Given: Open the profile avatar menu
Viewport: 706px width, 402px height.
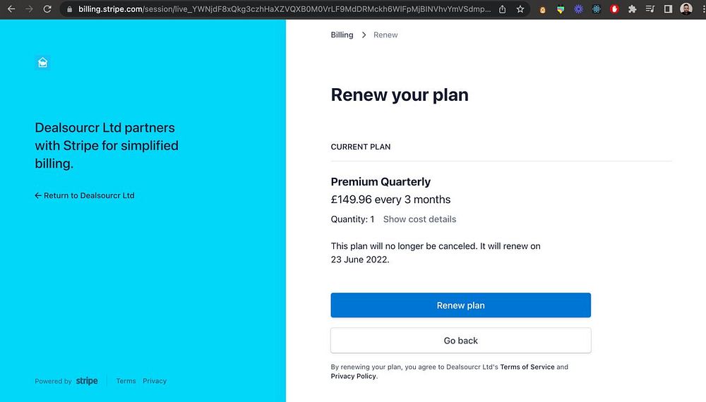Looking at the screenshot, I should pos(686,9).
